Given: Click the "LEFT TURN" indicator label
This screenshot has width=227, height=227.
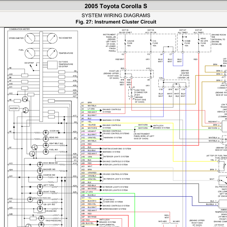Looking at the screenshot, I should click(x=48, y=185).
